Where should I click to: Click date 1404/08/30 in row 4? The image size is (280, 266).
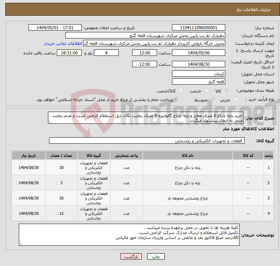pyautogui.click(x=28, y=213)
